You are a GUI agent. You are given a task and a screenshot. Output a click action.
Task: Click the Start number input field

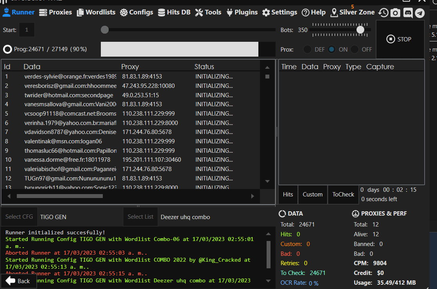27,30
